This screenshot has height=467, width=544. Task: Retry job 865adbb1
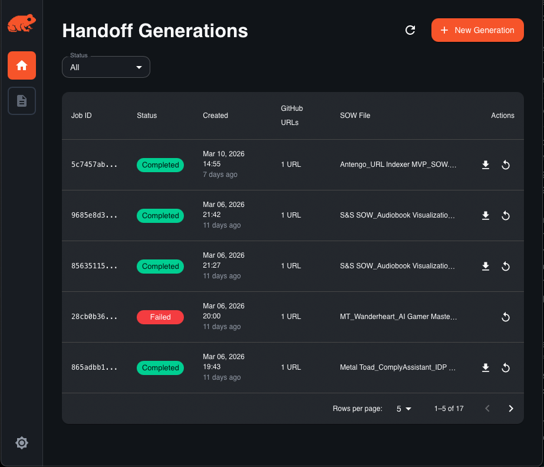[506, 367]
